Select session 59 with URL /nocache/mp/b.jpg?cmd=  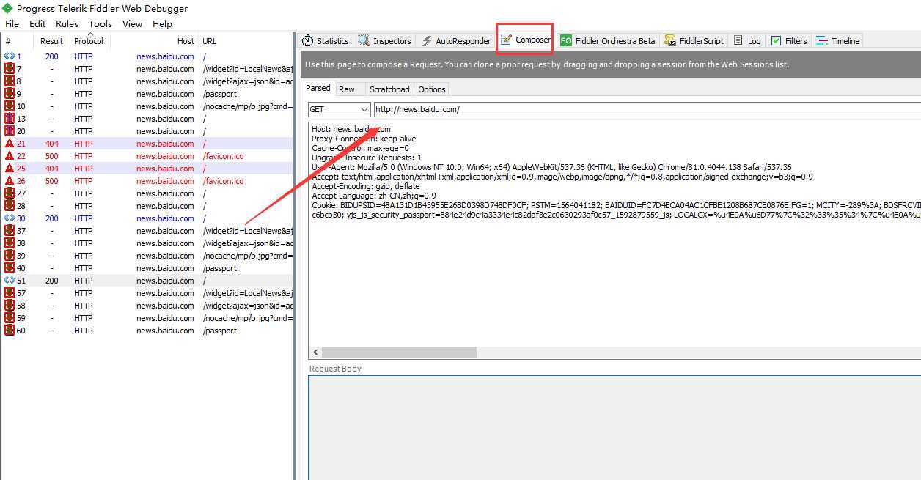pyautogui.click(x=147, y=318)
